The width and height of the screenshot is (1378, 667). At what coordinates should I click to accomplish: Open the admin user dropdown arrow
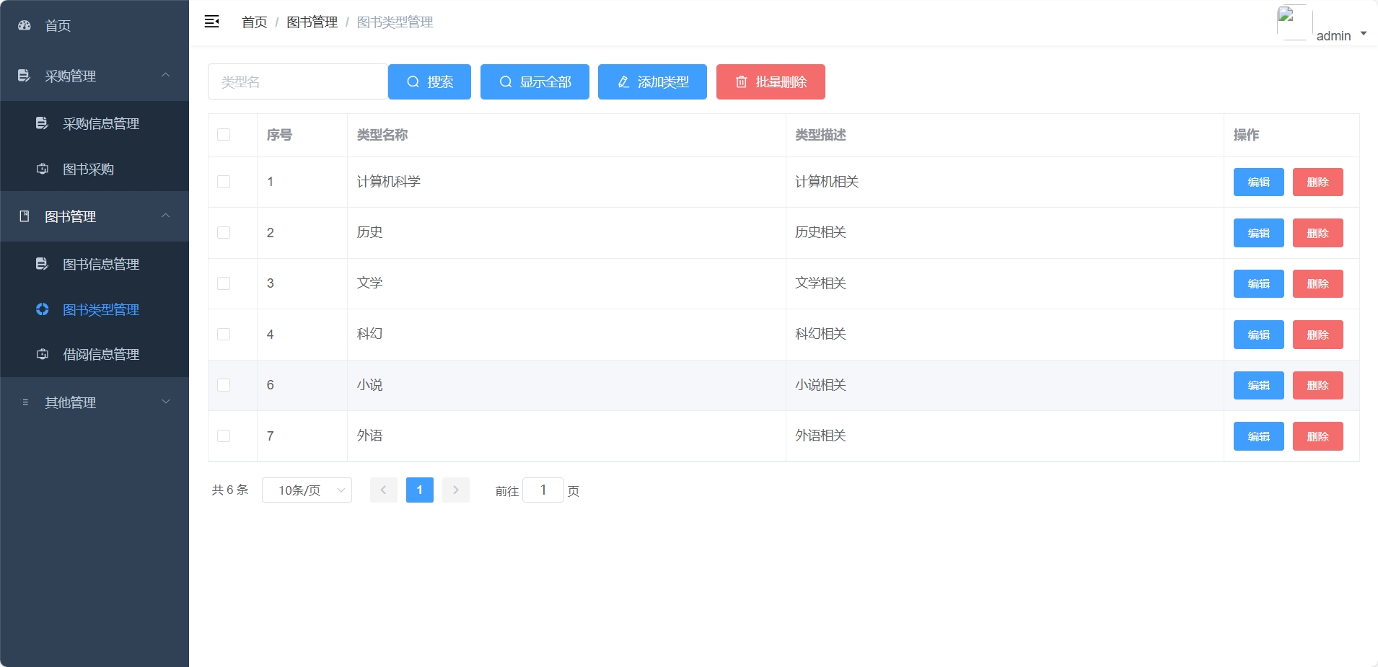coord(1364,33)
